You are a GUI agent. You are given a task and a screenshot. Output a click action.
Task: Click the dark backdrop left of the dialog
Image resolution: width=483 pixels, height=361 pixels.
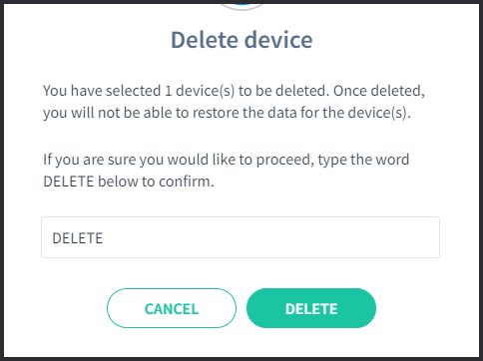coord(2,180)
